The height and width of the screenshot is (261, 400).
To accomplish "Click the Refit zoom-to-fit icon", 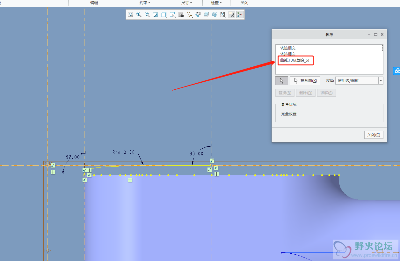I will click(x=131, y=14).
